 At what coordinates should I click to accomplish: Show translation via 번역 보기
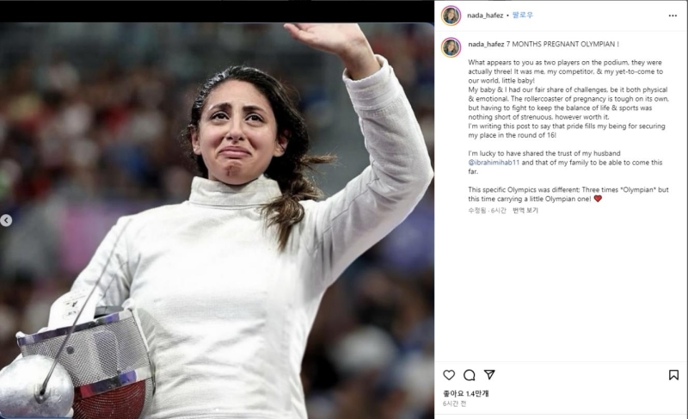pos(525,210)
